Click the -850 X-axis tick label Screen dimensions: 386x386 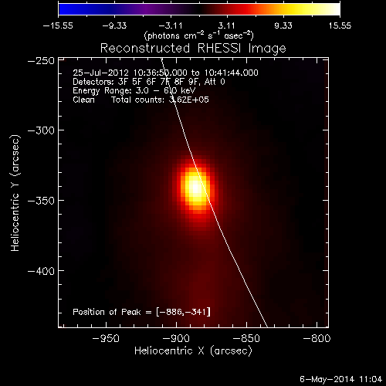click(246, 338)
